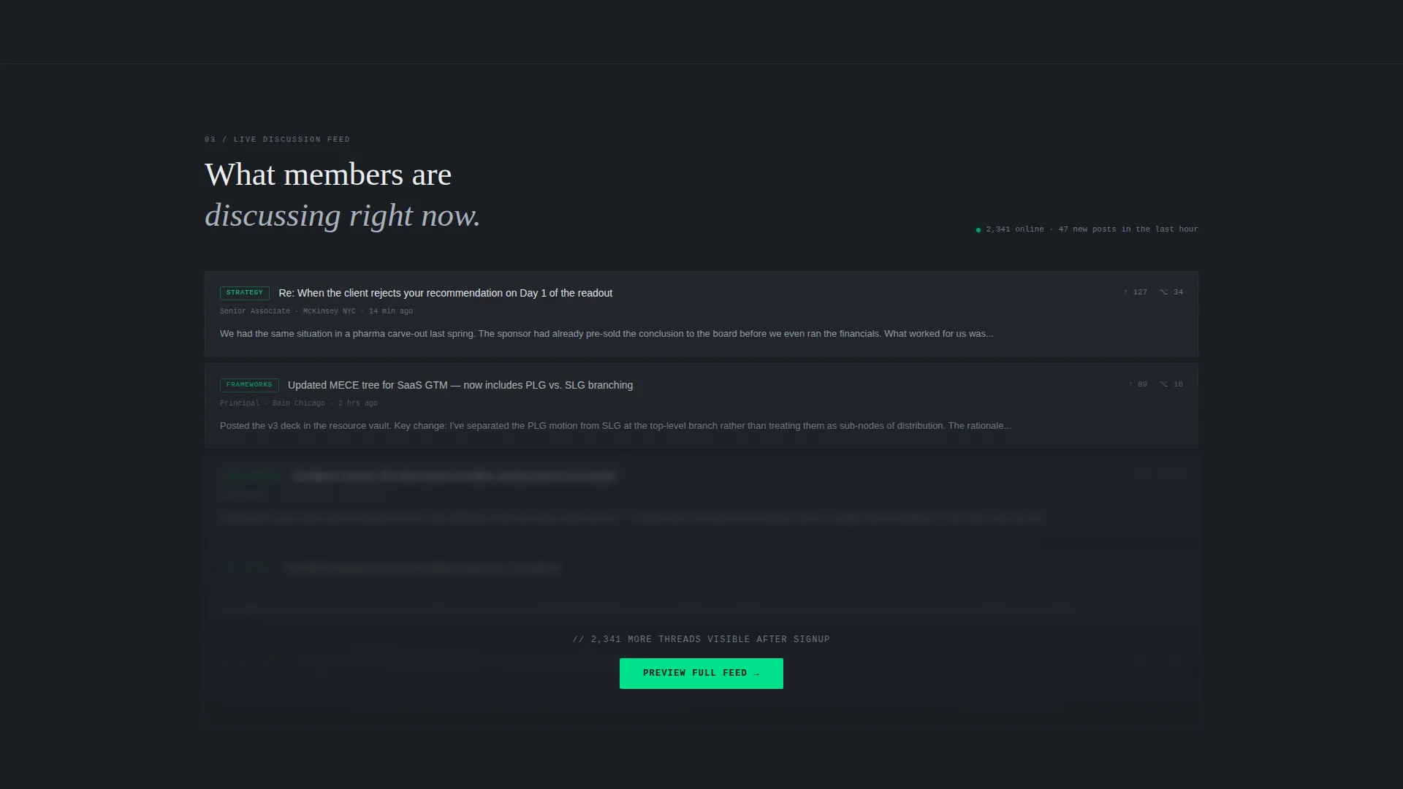Click the 47 new posts in last hour text
The image size is (1403, 789).
pyautogui.click(x=1128, y=229)
